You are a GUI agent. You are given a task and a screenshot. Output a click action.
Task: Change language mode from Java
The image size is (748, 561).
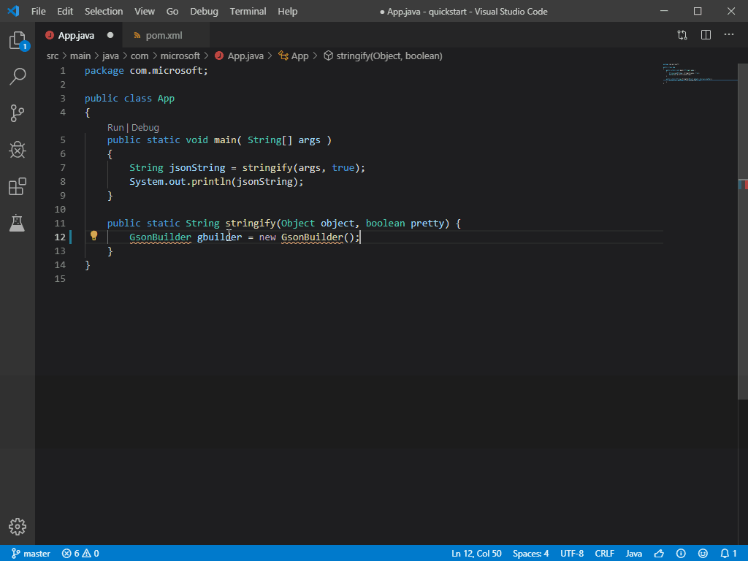click(x=634, y=554)
